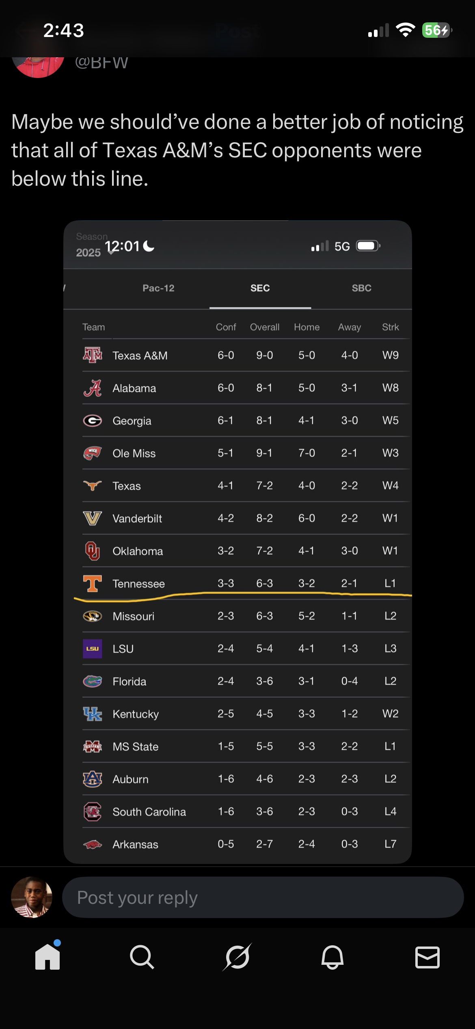Open the @BFW profile handle
Viewport: 475px width, 1029px height.
(x=101, y=63)
